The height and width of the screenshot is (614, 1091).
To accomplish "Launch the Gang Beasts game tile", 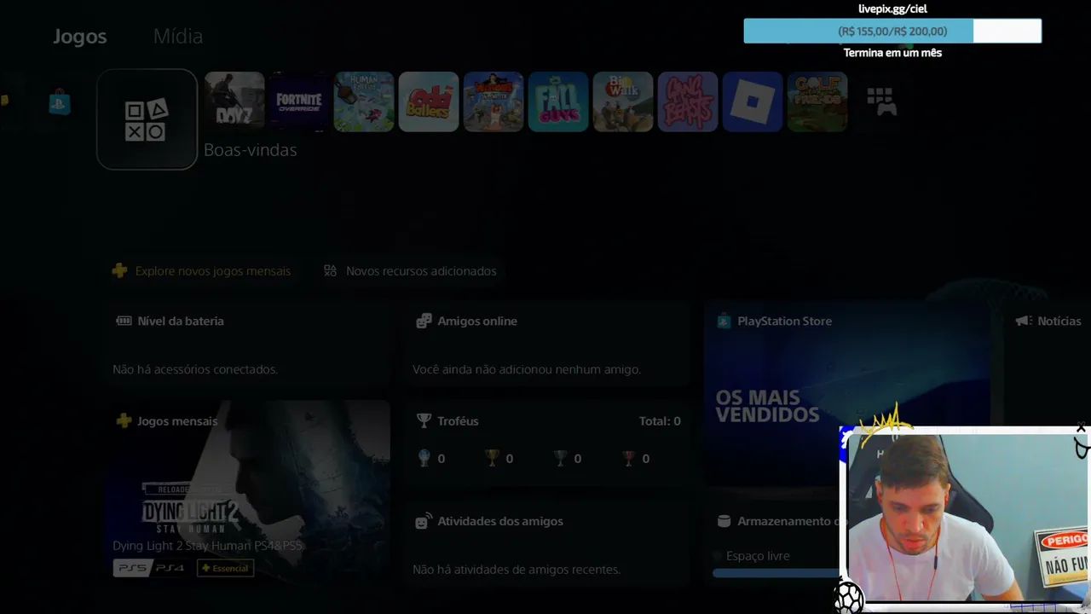I will tap(688, 101).
